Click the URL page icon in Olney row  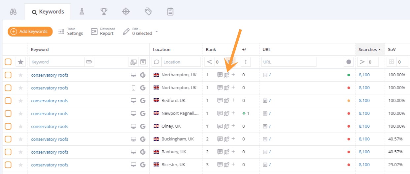[265, 126]
